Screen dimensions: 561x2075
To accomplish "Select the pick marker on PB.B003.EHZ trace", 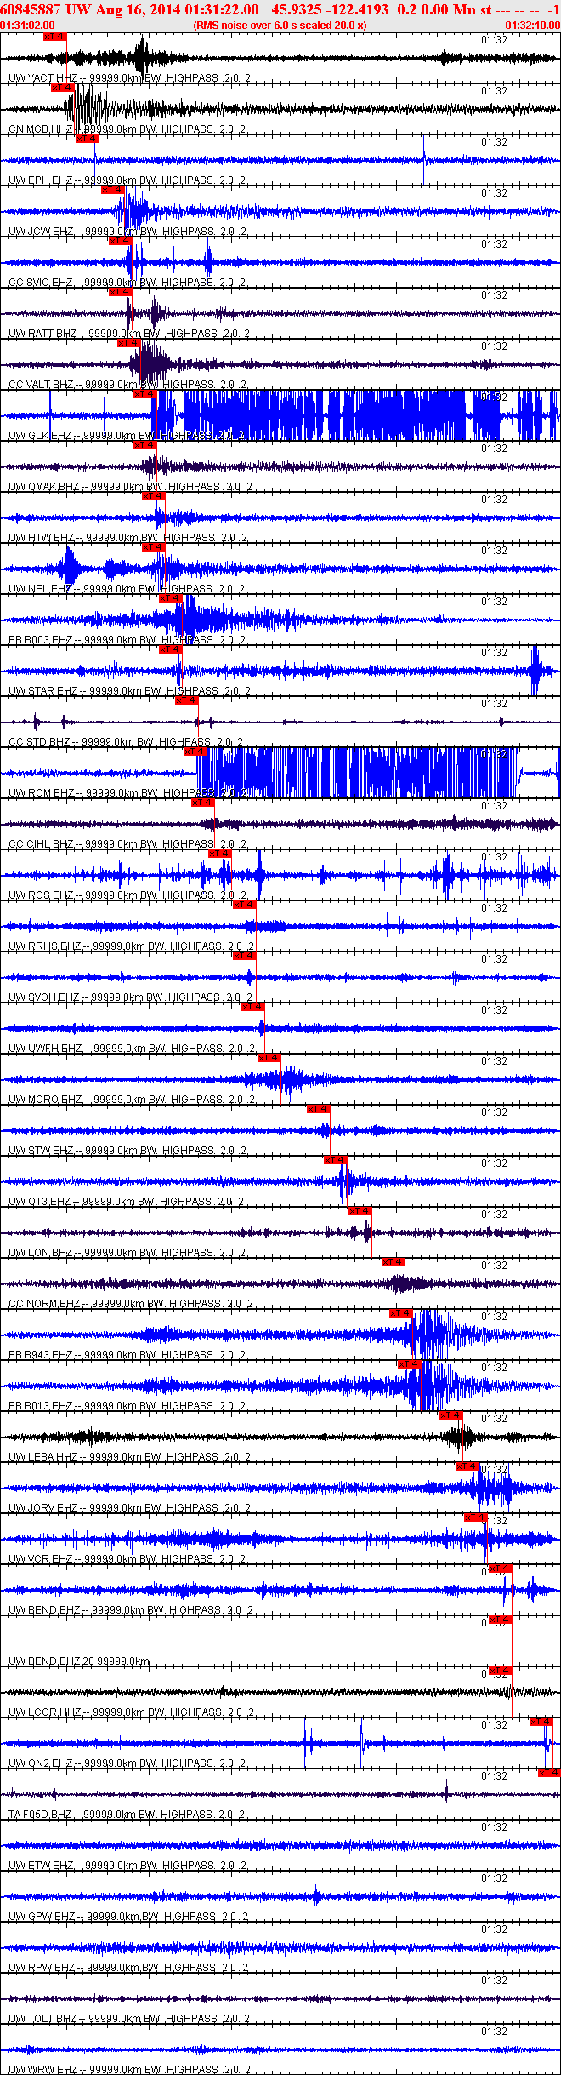I will point(171,598).
